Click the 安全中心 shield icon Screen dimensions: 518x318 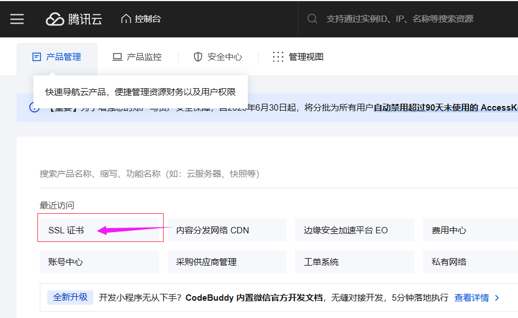click(x=198, y=57)
